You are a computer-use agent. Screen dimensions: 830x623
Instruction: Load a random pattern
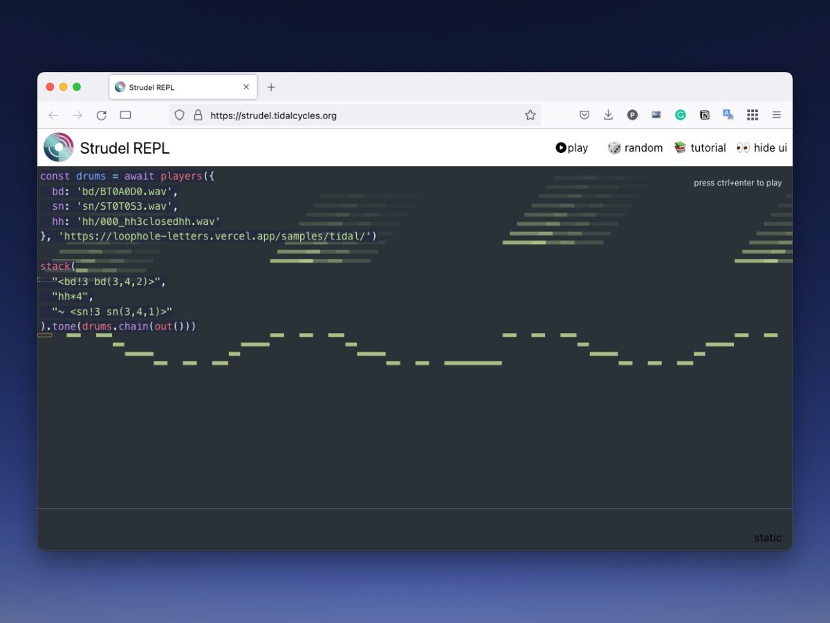635,147
